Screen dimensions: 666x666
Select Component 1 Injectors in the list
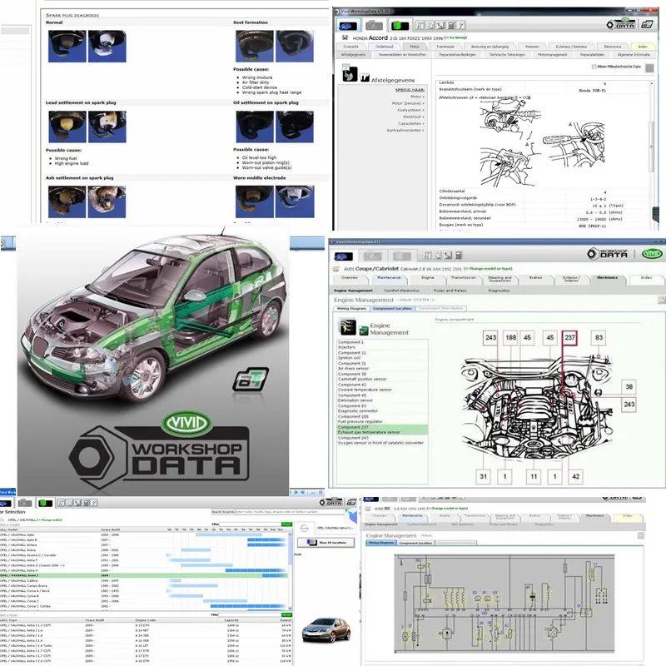tap(382, 345)
